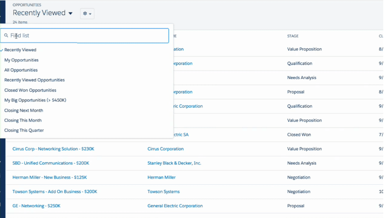This screenshot has width=384, height=218.
Task: Select My Big Opportunities (> $450K)
Action: click(x=35, y=100)
